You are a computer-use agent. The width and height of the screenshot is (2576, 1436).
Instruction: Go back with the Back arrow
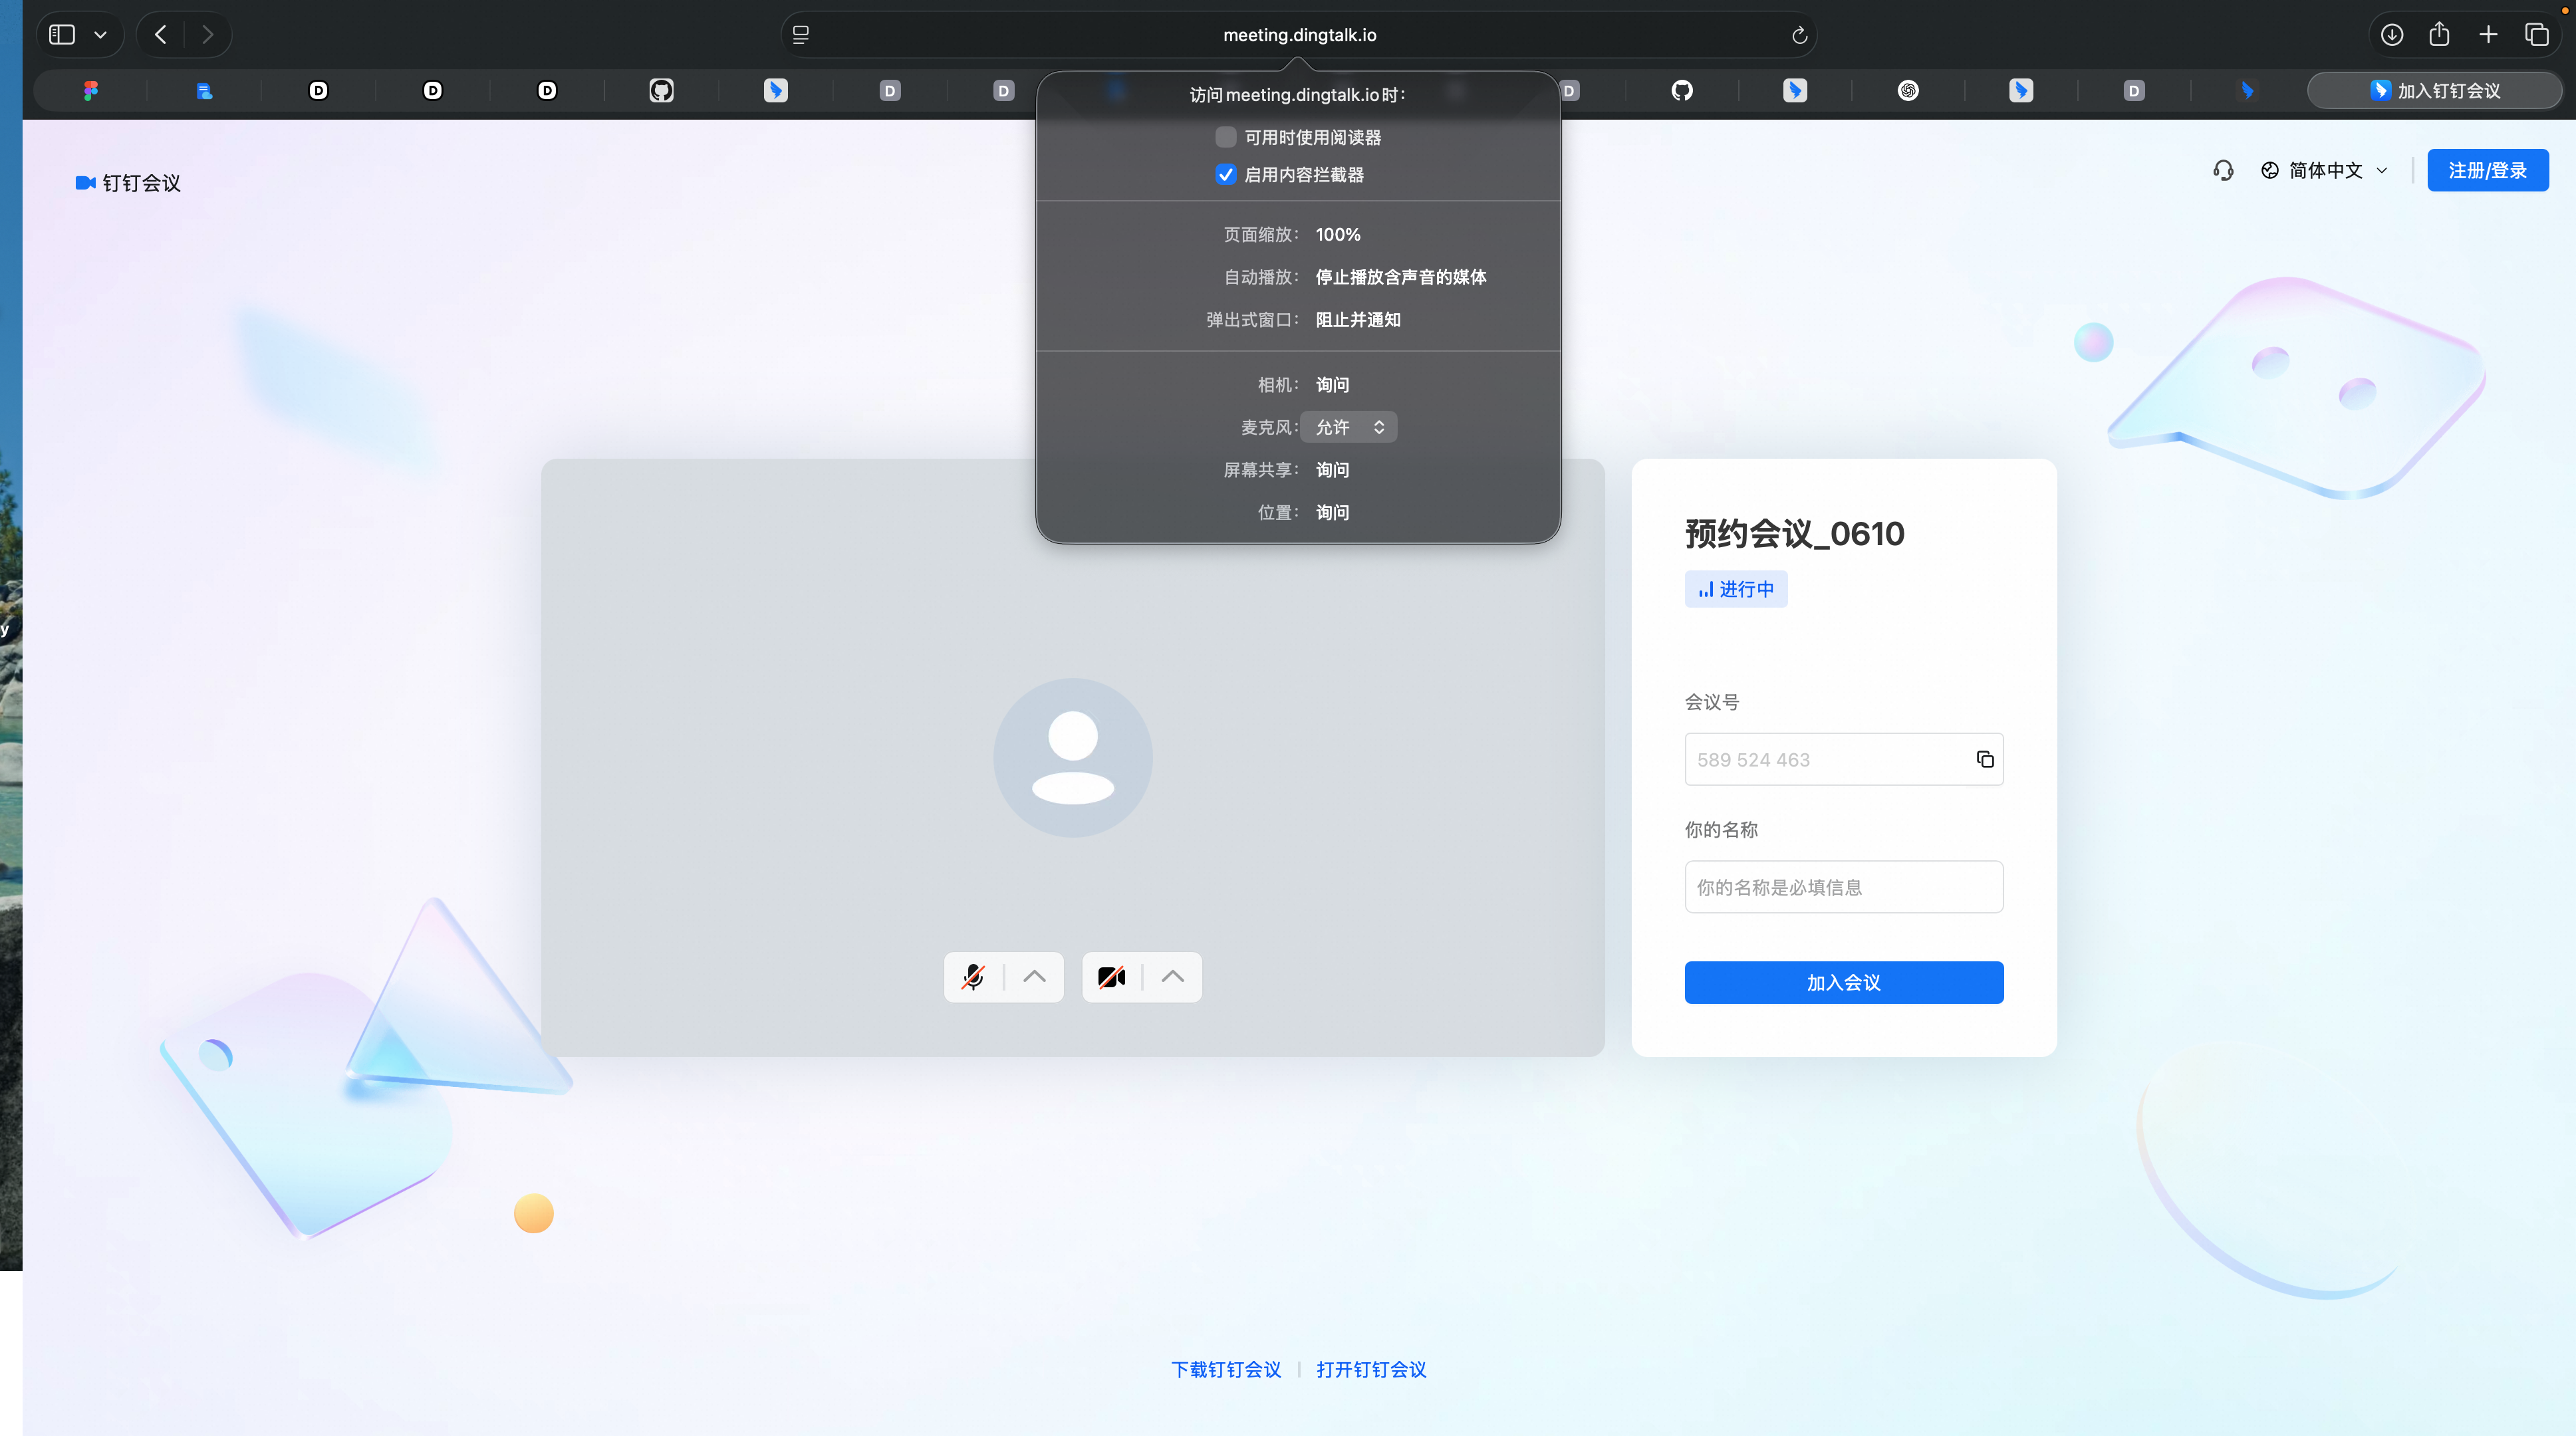pyautogui.click(x=161, y=35)
